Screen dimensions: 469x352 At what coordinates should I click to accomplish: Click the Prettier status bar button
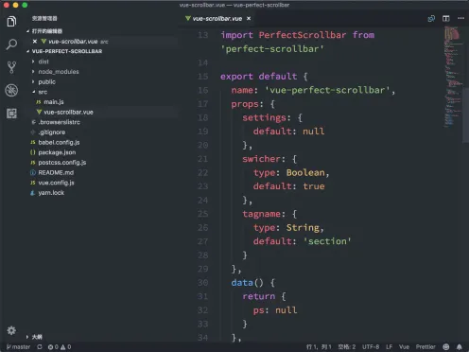426,347
